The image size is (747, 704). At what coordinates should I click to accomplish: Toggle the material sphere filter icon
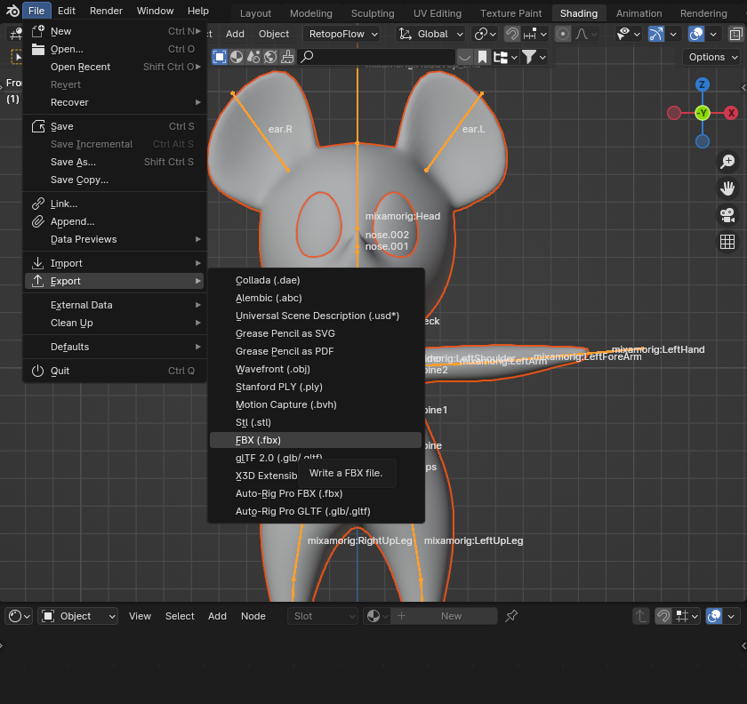[x=237, y=57]
